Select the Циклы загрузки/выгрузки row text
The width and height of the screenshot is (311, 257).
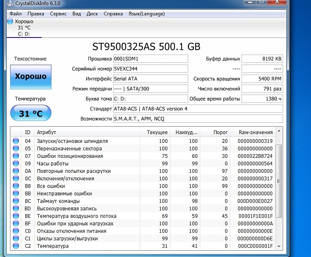tap(67, 239)
